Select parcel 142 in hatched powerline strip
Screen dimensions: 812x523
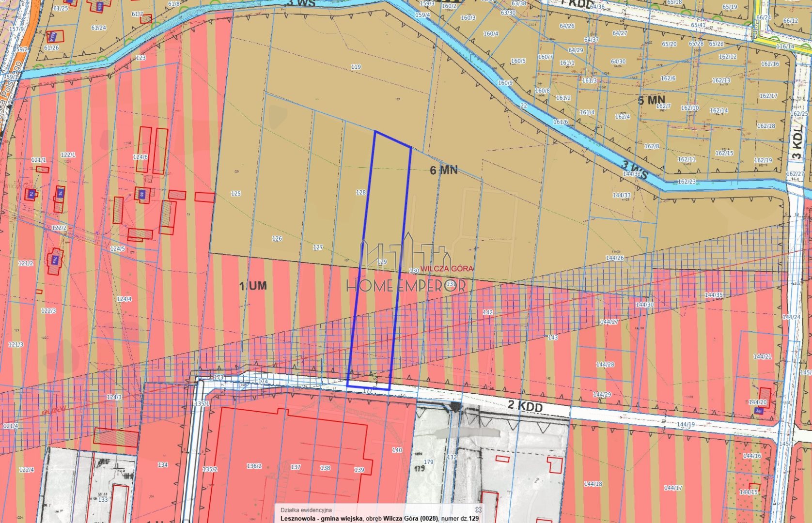[x=487, y=312]
